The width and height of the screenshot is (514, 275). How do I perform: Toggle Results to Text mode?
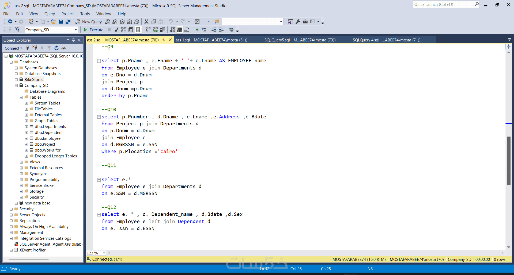pyautogui.click(x=172, y=30)
